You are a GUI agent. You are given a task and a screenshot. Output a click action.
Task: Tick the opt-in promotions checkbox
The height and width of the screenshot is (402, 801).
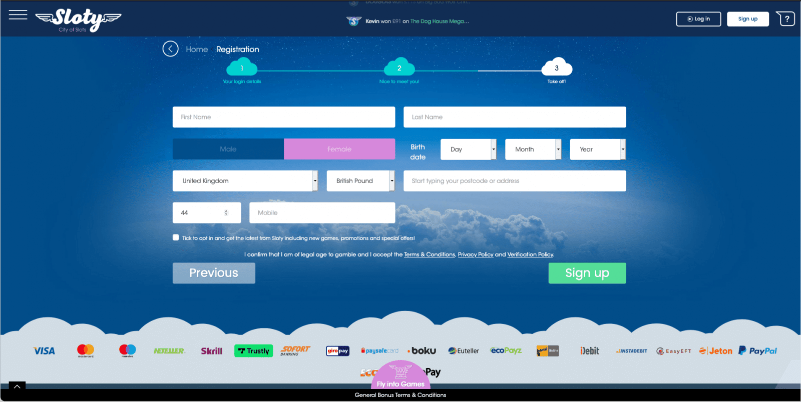(x=176, y=237)
